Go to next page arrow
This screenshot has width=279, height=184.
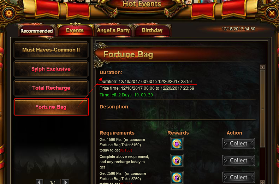pyautogui.click(x=65, y=182)
